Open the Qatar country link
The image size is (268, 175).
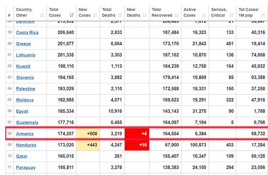(22, 156)
